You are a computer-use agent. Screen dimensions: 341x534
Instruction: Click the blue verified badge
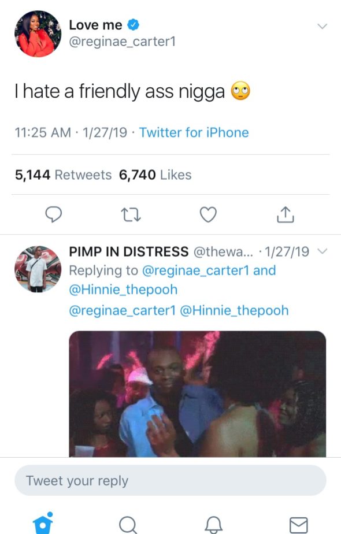pos(133,25)
